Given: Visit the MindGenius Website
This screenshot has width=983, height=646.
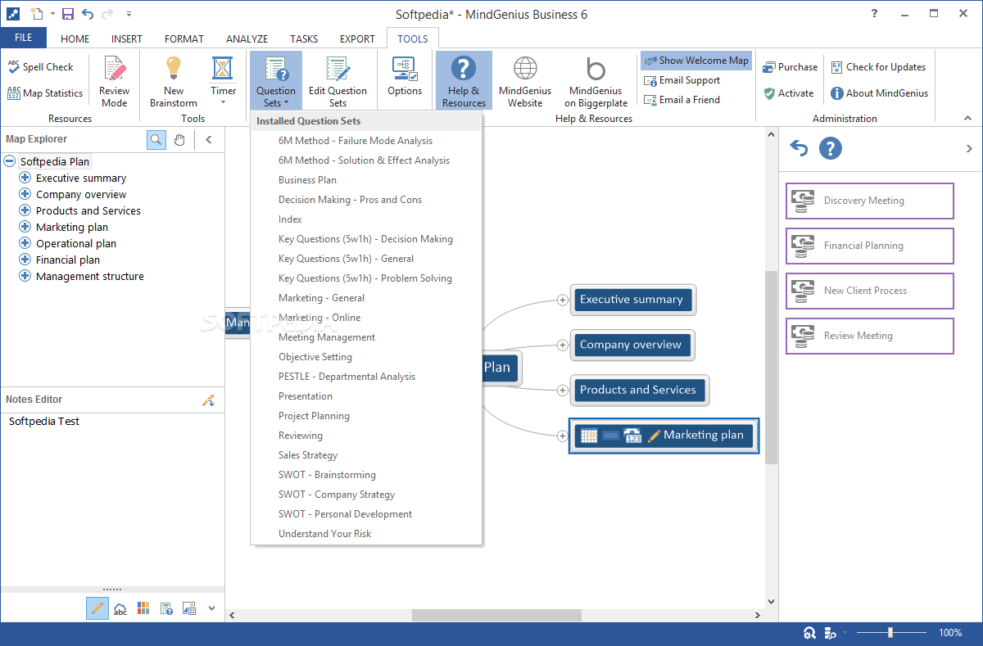Looking at the screenshot, I should [x=525, y=82].
